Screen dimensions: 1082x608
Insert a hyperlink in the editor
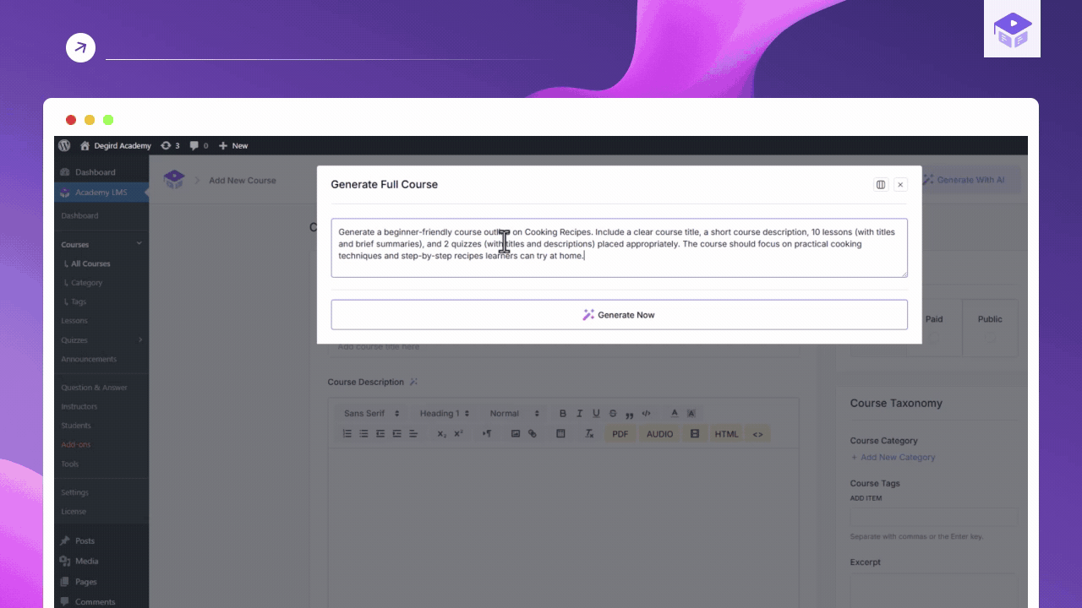[x=532, y=433]
